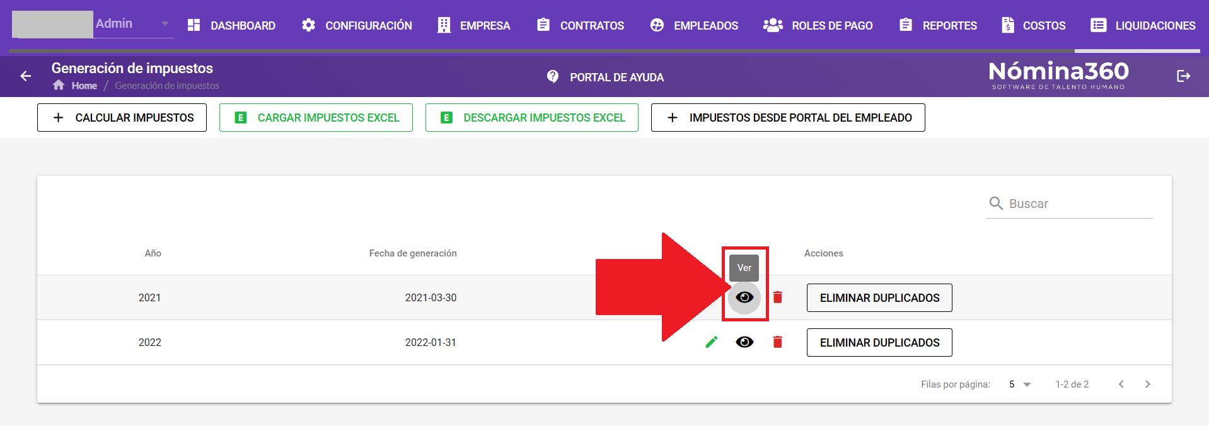Click the 2021 year cell
Image resolution: width=1209 pixels, height=426 pixels.
pos(149,297)
